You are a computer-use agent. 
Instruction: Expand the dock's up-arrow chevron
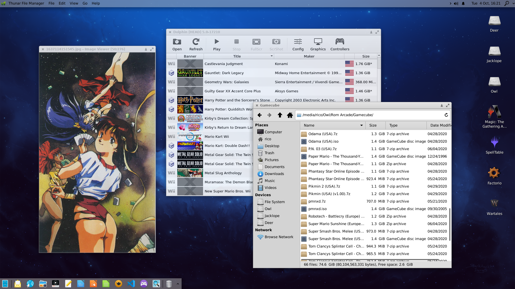point(178,284)
